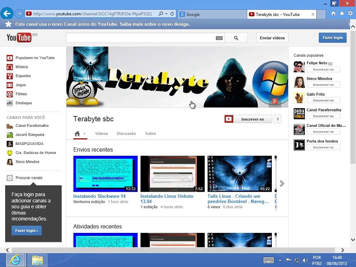Viewport: 356px width, 267px height.
Task: Switch to the Sobre tab
Action: [150, 133]
